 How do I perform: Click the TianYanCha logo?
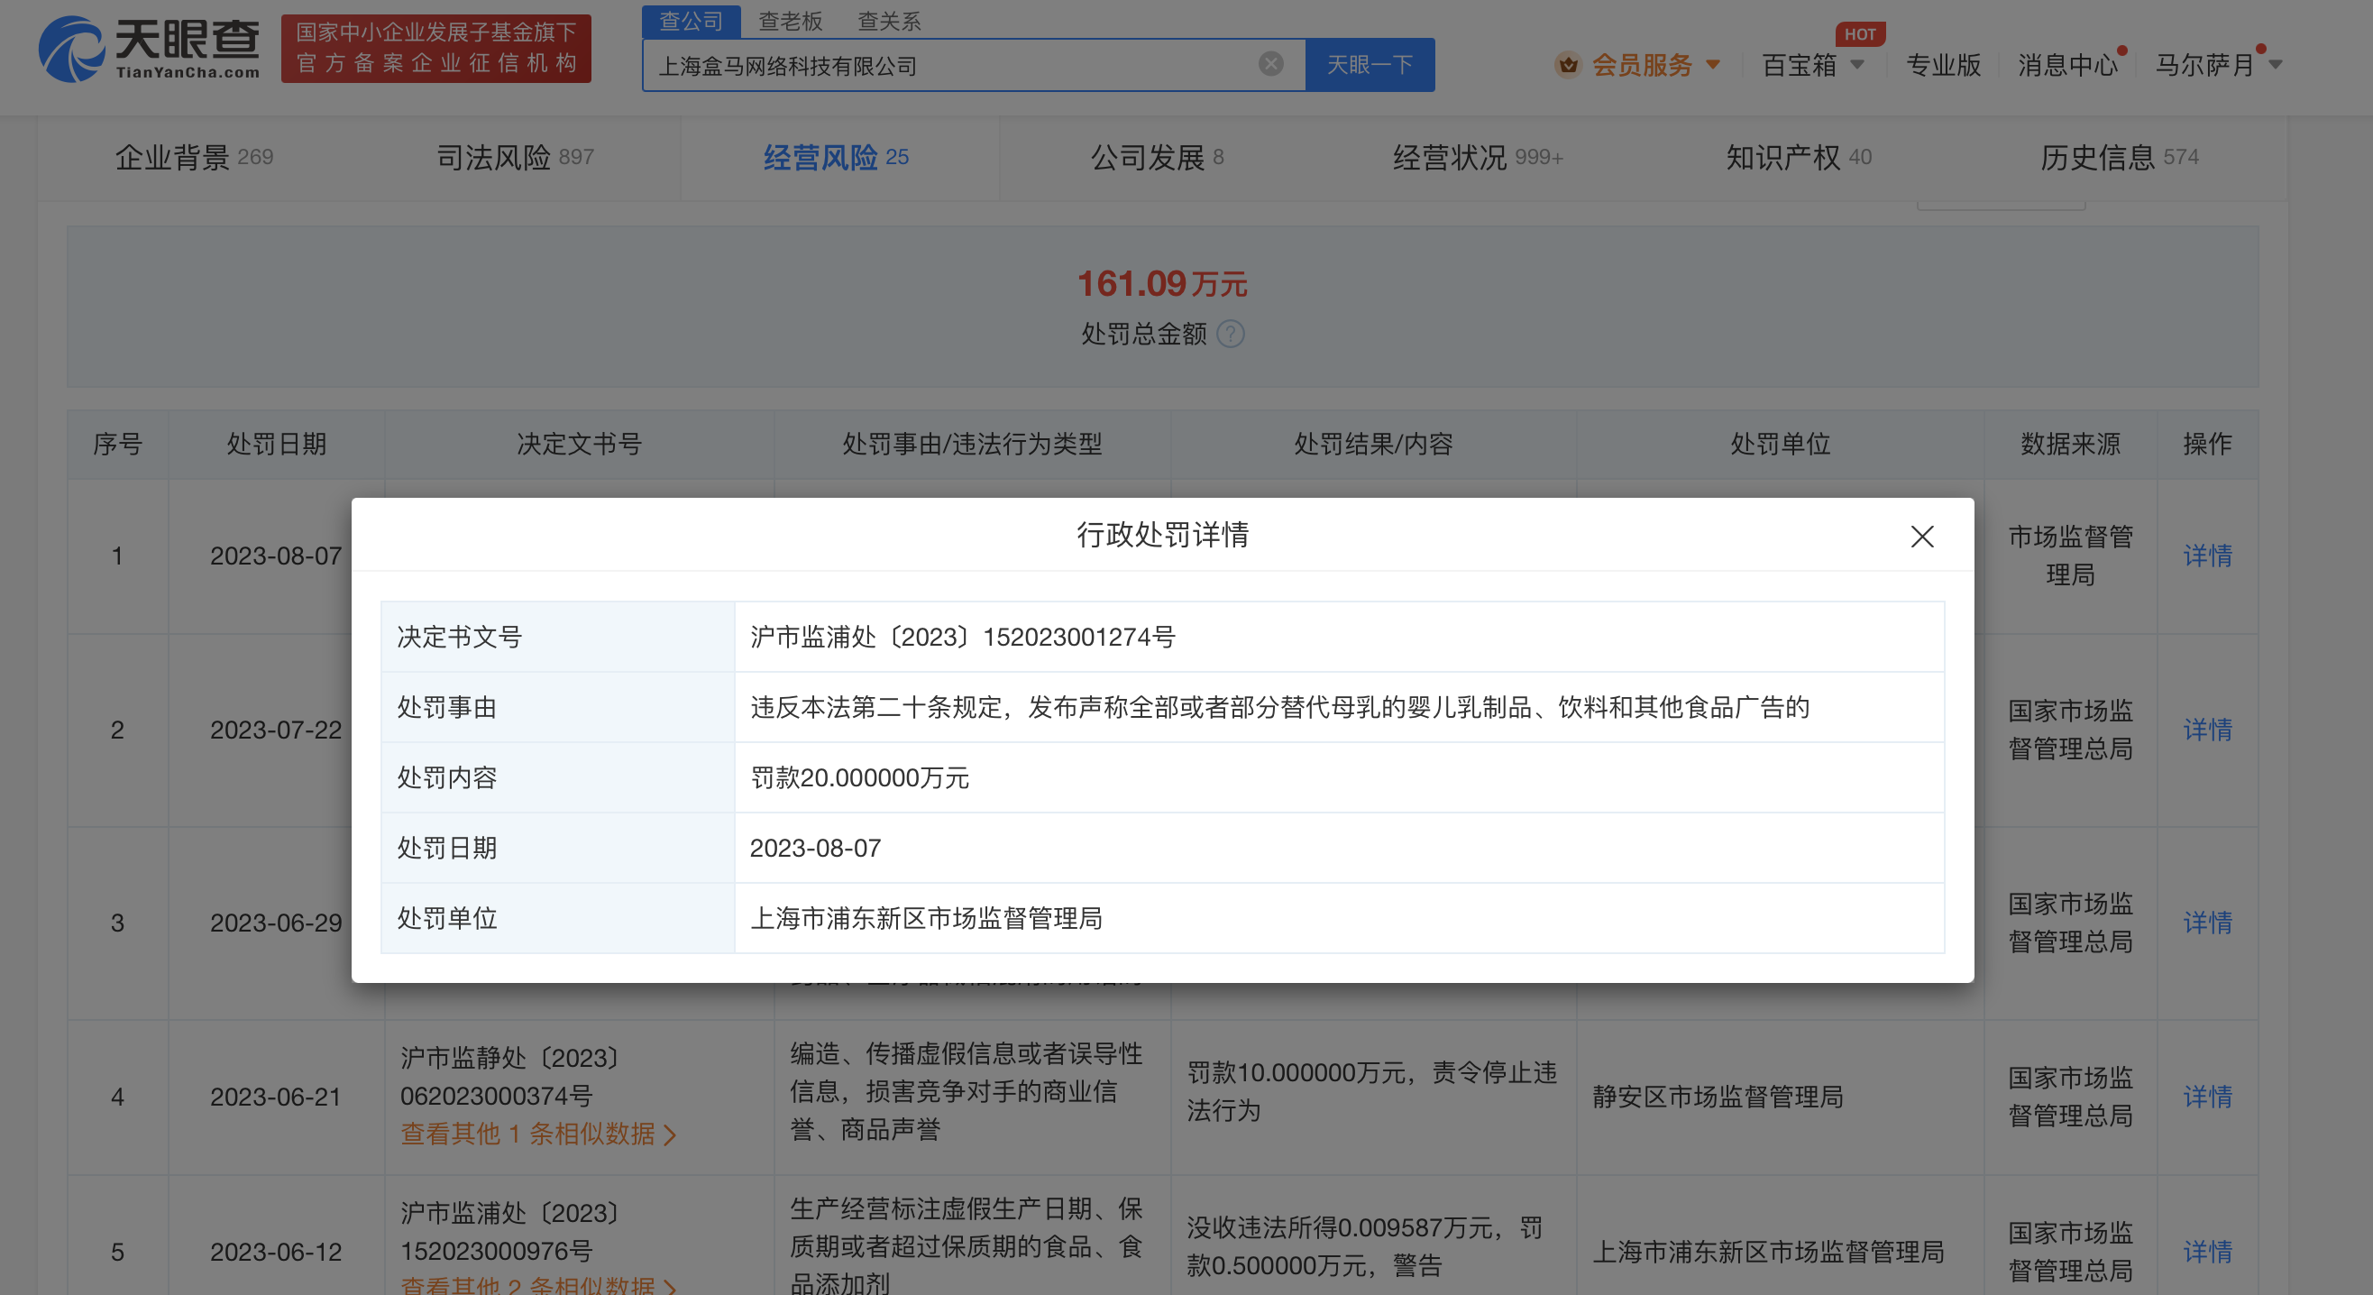coord(148,49)
